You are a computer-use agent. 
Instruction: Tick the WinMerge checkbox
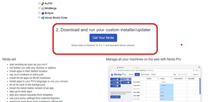click(x=39, y=8)
